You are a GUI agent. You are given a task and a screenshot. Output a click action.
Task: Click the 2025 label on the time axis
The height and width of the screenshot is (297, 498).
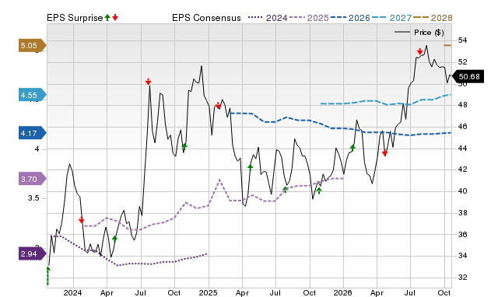(x=208, y=292)
